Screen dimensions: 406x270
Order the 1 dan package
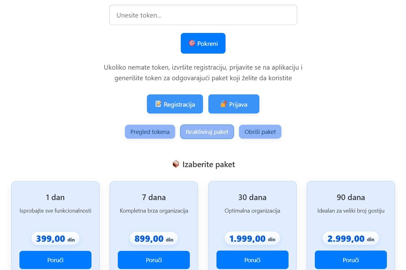tap(55, 260)
